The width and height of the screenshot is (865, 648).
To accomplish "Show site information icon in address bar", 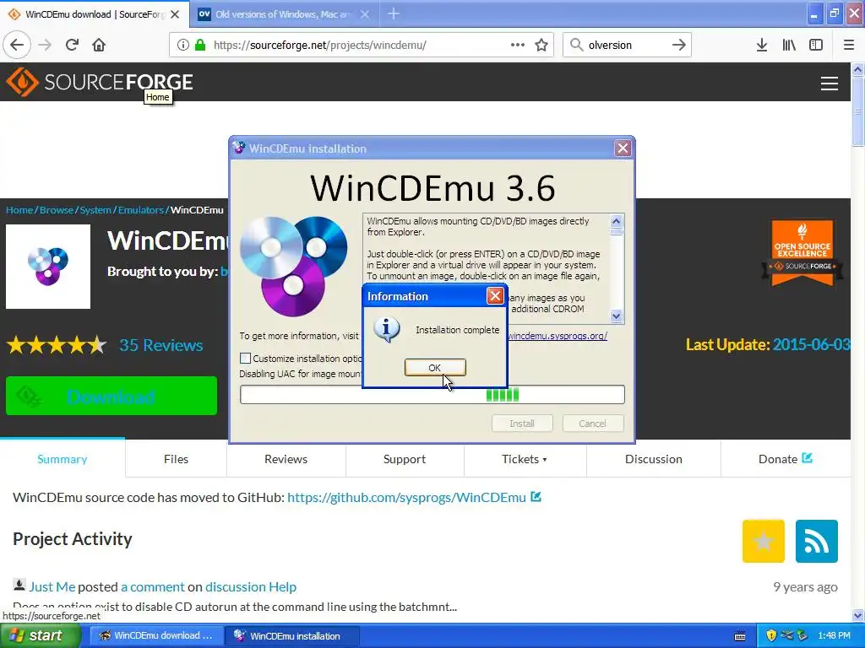I will (x=182, y=45).
